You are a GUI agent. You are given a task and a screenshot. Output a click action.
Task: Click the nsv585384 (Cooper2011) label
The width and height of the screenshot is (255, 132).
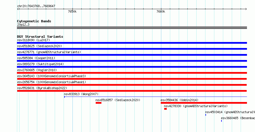[x=36, y=58]
